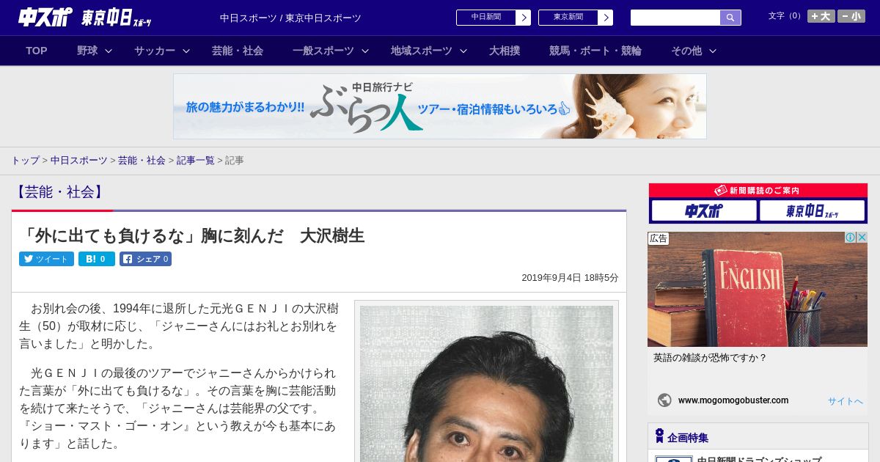
Task: Click the 新聞購読のご案内 header
Action: 758,190
